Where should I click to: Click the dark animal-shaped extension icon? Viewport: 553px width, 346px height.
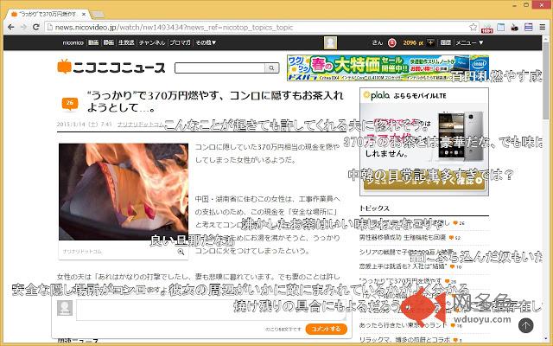515,27
